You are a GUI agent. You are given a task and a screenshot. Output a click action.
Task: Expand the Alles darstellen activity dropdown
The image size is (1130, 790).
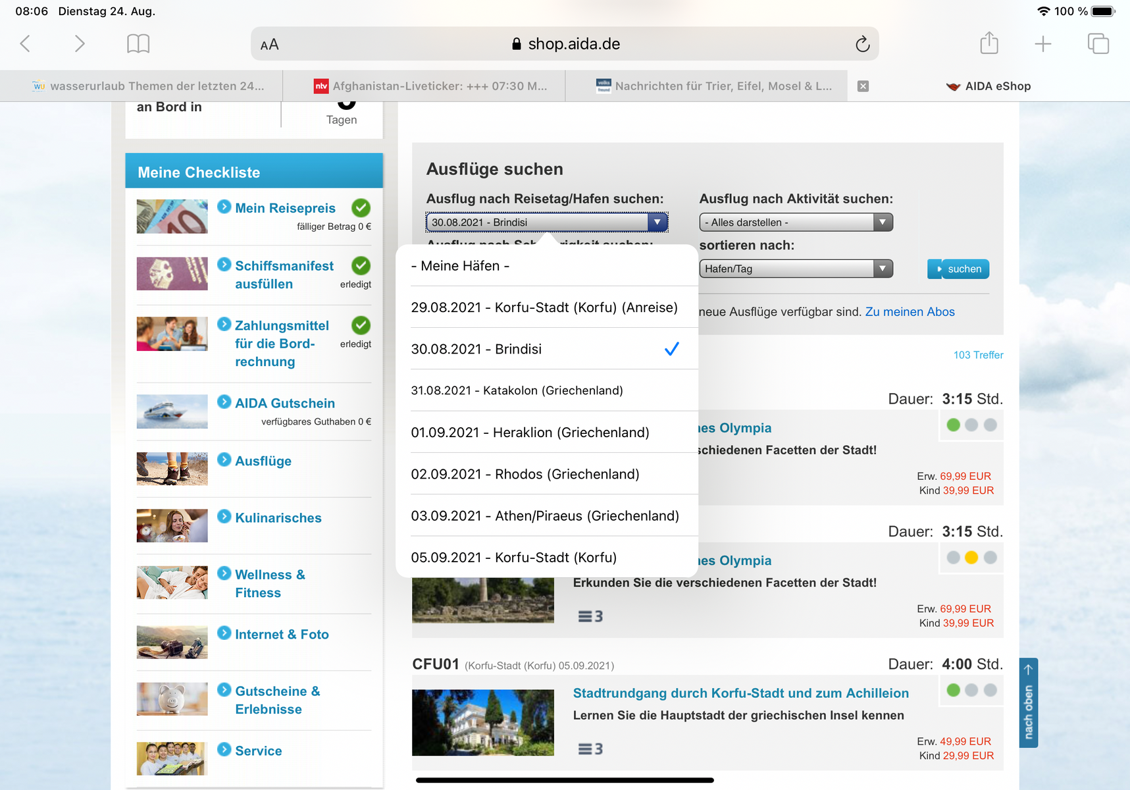click(x=795, y=223)
